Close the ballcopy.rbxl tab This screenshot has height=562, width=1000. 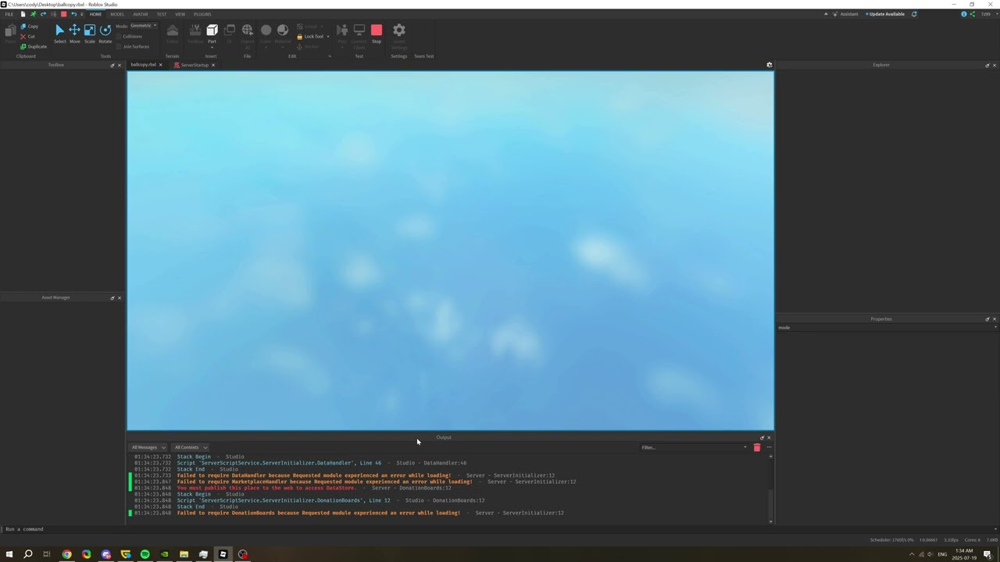click(160, 65)
